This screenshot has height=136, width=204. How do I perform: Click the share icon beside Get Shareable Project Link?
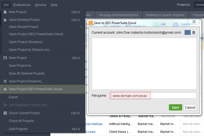click(x=5, y=105)
